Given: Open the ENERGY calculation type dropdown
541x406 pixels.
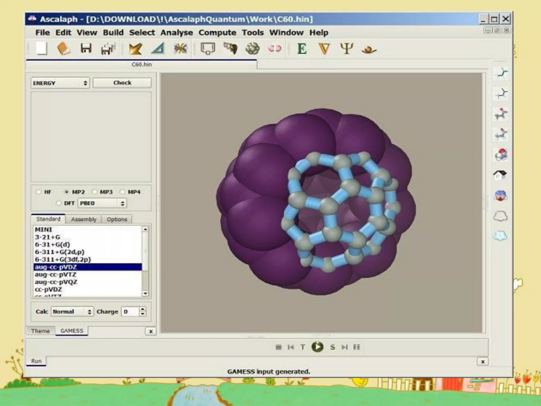Looking at the screenshot, I should point(60,83).
